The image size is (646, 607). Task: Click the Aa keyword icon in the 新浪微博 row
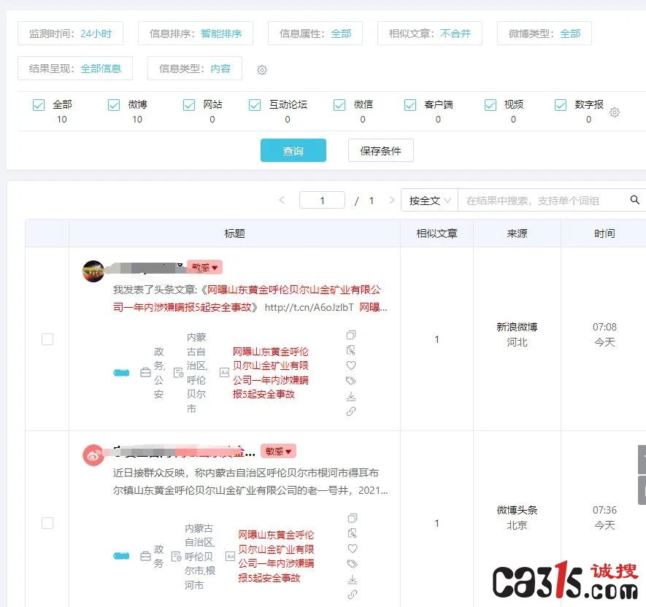pyautogui.click(x=224, y=373)
